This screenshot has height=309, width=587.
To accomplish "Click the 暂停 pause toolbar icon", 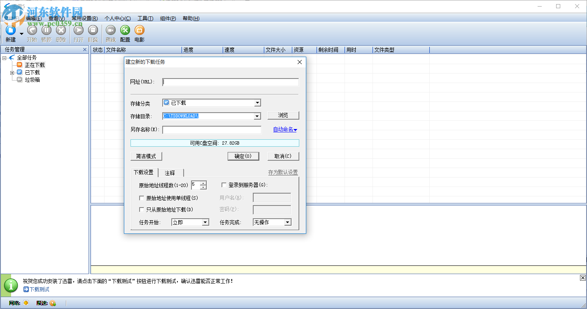I will [47, 30].
